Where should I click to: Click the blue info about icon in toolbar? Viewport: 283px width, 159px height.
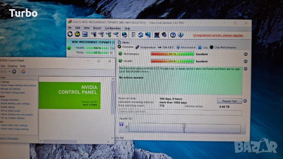pyautogui.click(x=180, y=35)
